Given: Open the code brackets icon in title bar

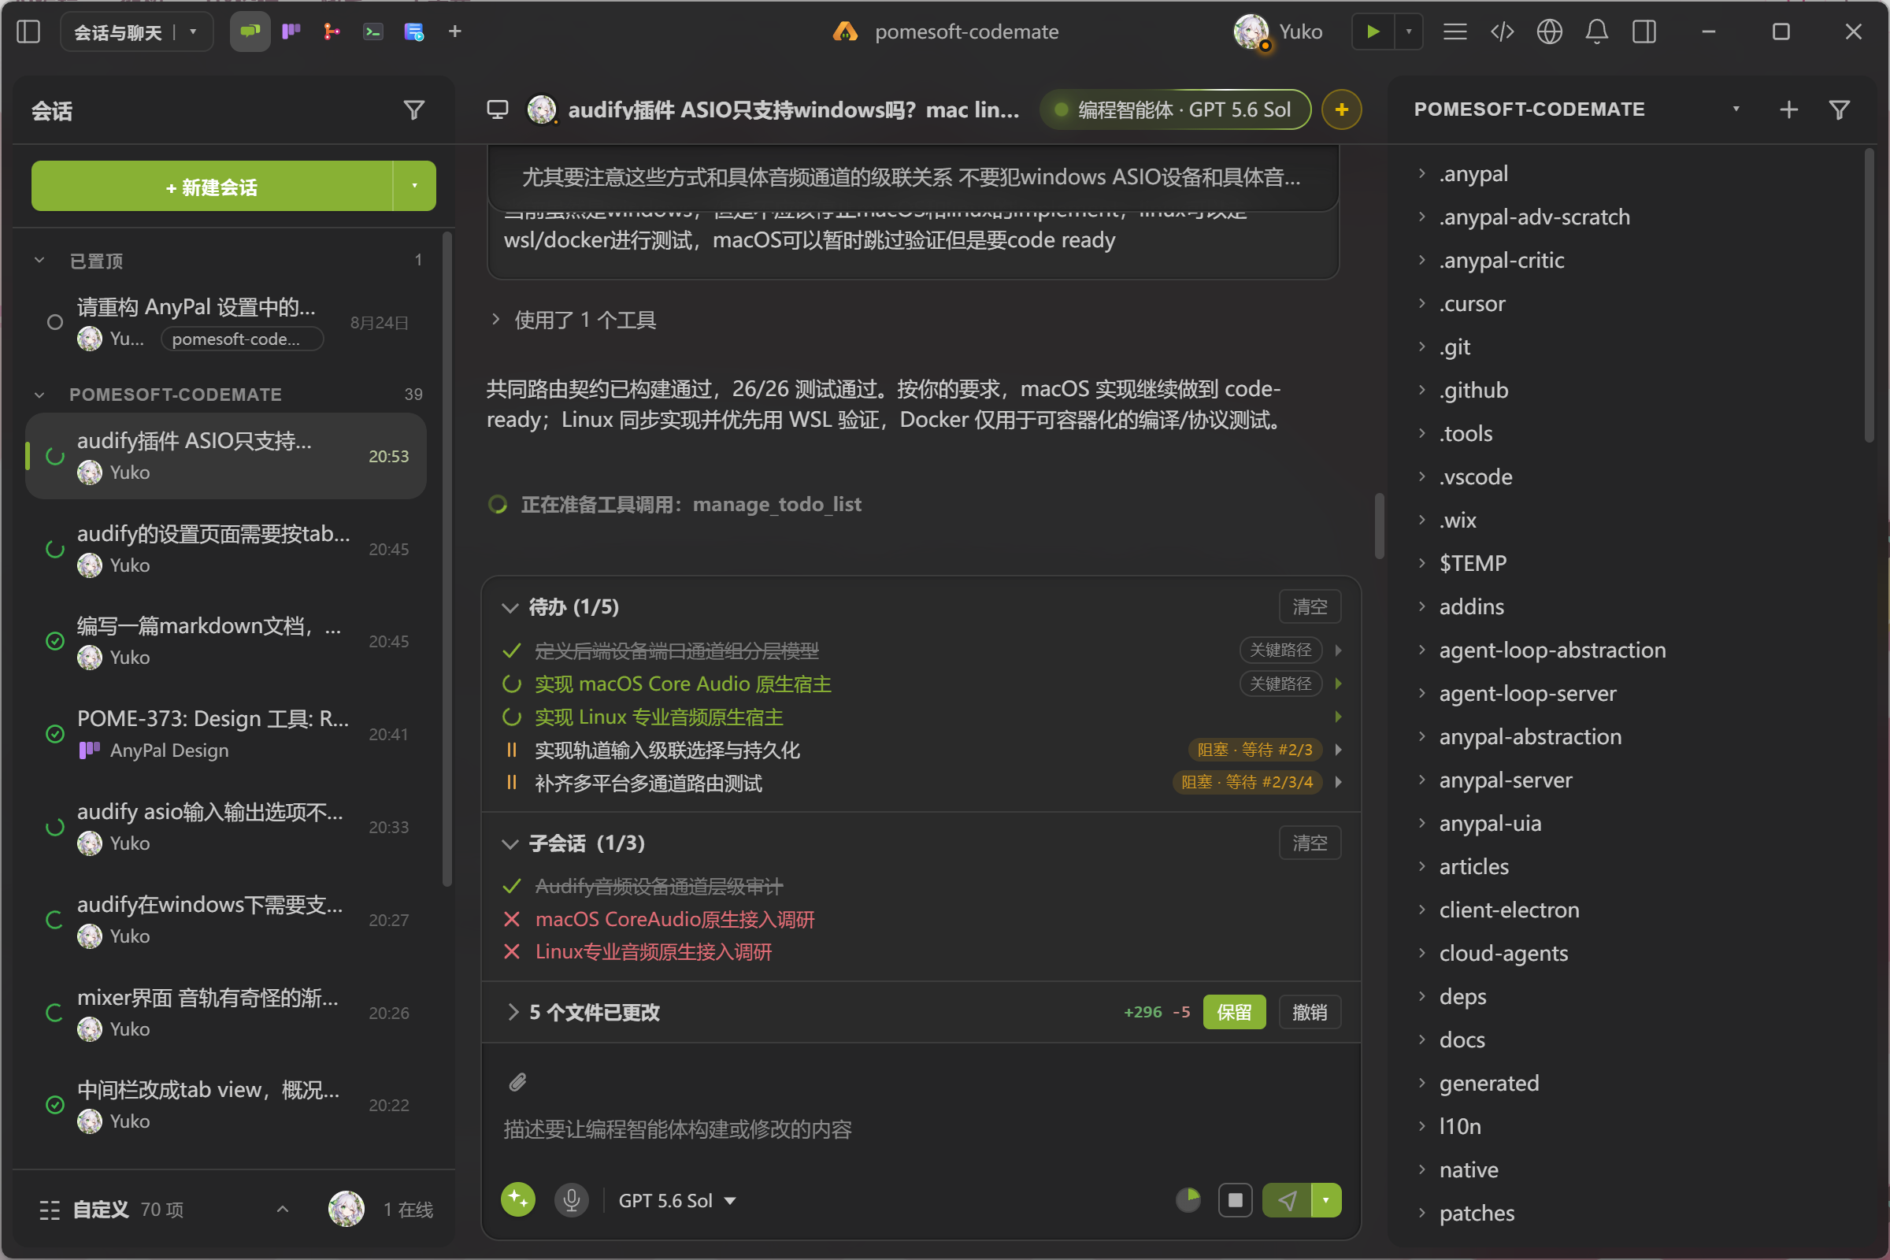Looking at the screenshot, I should tap(1502, 31).
